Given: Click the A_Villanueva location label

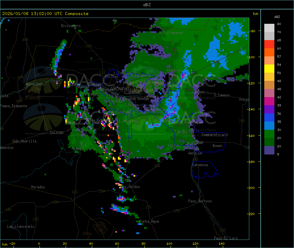Looking at the screenshot, I should click(171, 33).
